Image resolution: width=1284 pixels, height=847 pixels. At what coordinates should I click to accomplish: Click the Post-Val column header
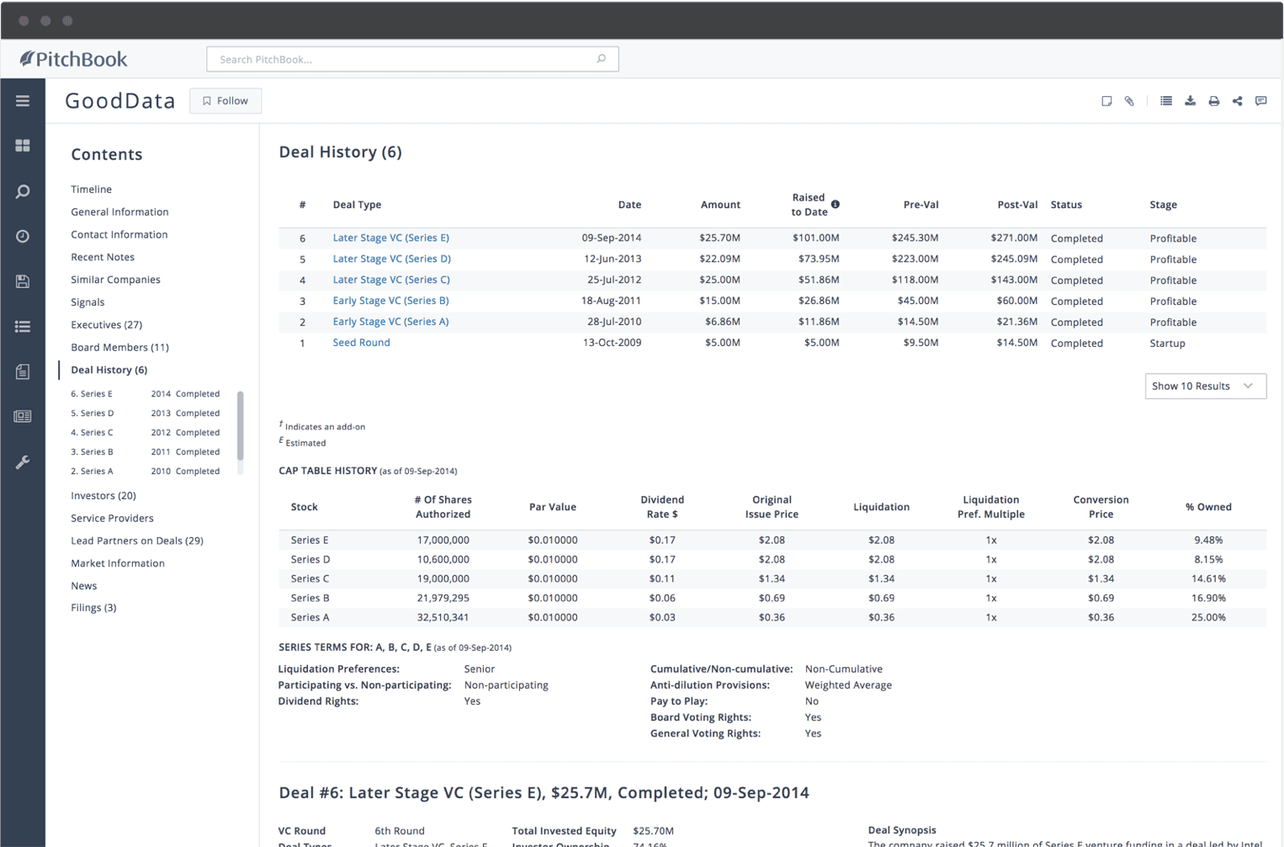tap(1017, 205)
